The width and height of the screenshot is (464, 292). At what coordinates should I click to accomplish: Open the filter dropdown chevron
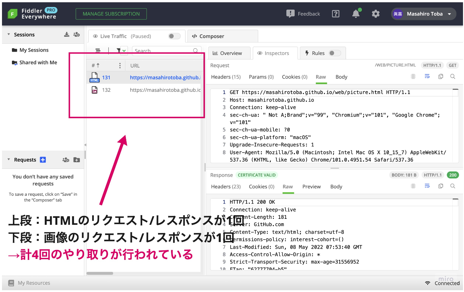[x=124, y=51]
